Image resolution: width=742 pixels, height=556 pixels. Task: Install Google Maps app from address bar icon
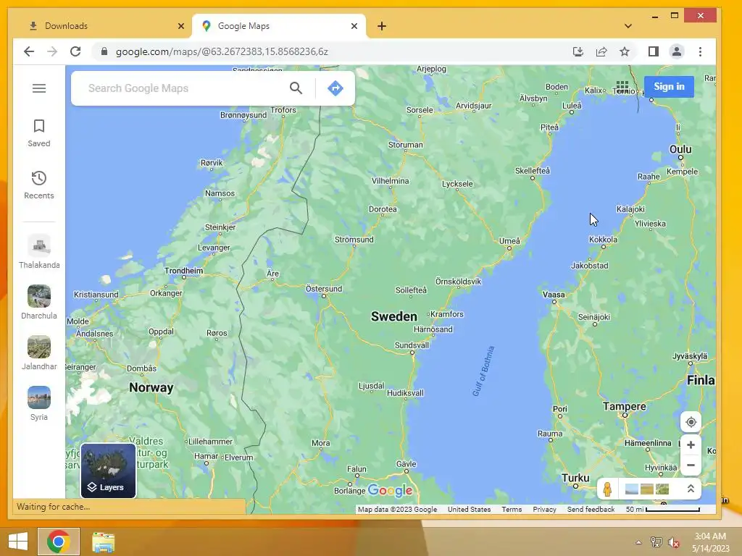click(578, 51)
